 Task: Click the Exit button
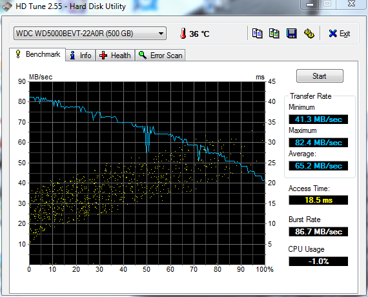tap(340, 34)
